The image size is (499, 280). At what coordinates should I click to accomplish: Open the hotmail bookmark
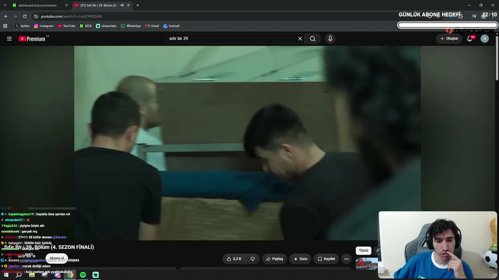coord(172,26)
